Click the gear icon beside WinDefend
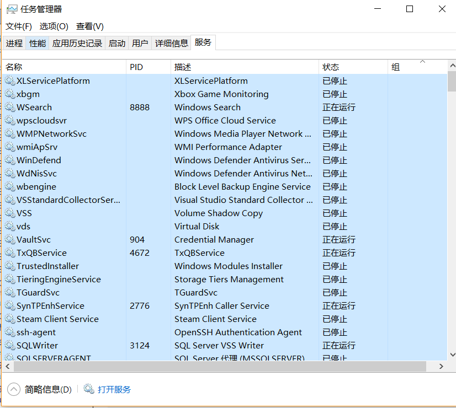Image resolution: width=456 pixels, height=408 pixels. point(10,160)
